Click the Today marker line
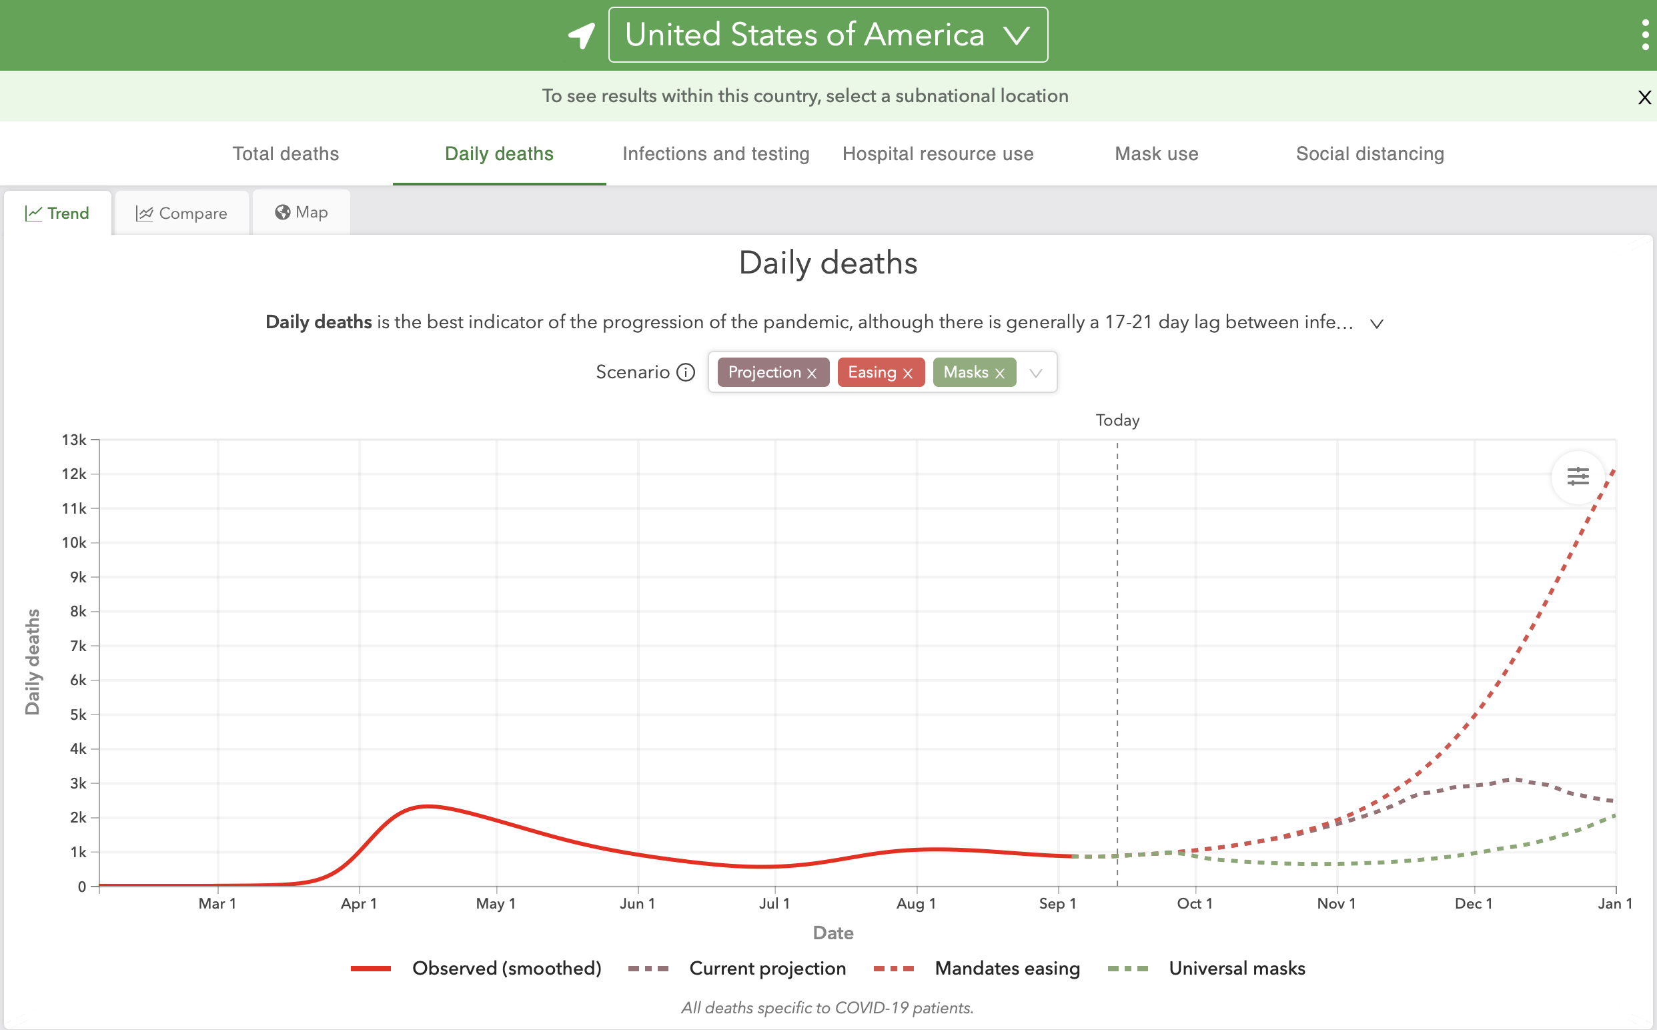The width and height of the screenshot is (1657, 1030). [1117, 664]
